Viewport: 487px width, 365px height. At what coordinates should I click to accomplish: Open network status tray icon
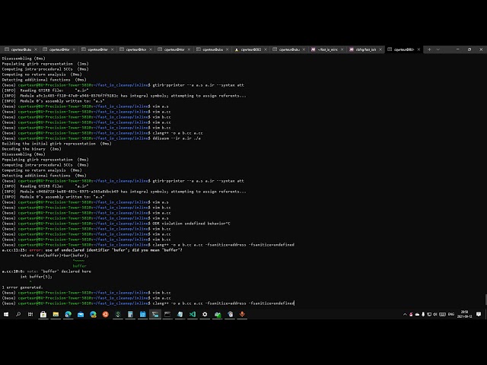429,314
